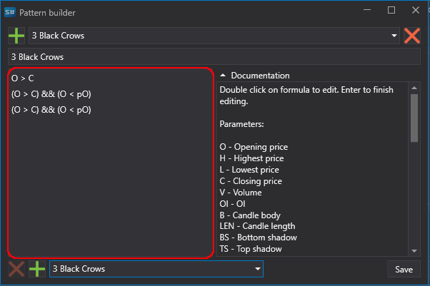Viewport: 430px width, 286px height.
Task: Click the documentation scrollbar down arrow
Action: point(414,250)
